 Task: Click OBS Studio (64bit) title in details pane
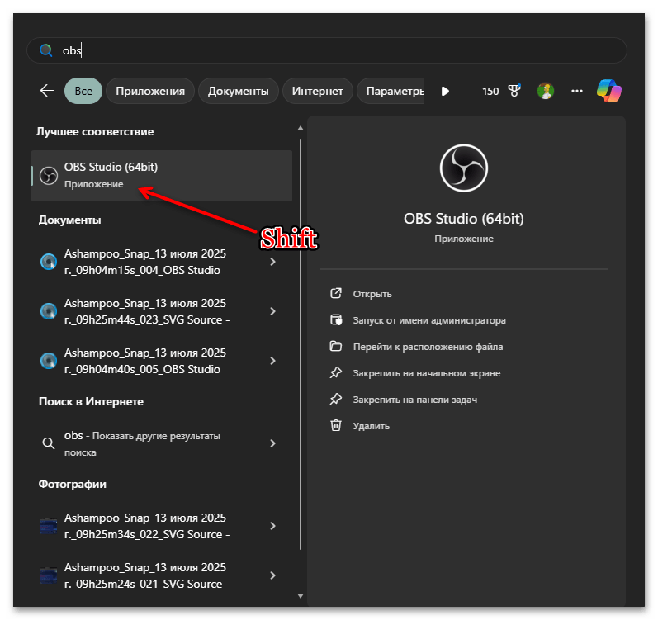click(464, 219)
